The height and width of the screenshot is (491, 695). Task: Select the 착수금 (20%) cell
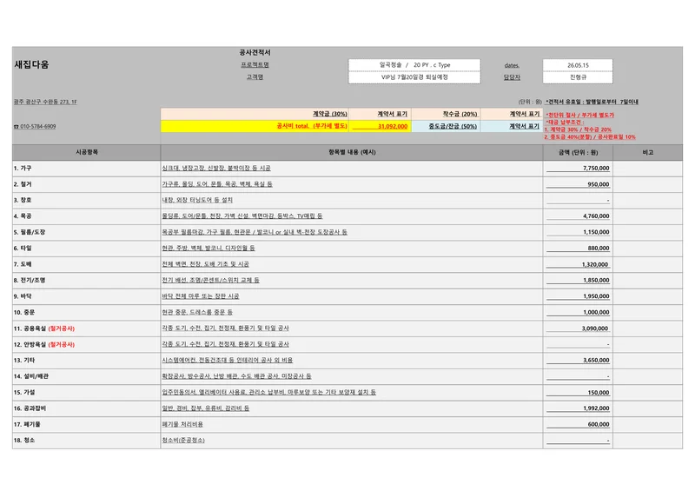point(447,114)
